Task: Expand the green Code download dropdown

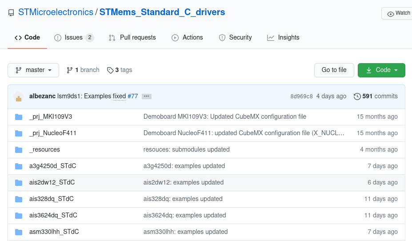Action: 381,70
